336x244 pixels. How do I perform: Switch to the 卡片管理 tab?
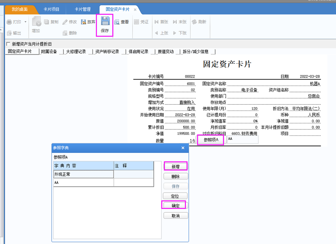82,9
